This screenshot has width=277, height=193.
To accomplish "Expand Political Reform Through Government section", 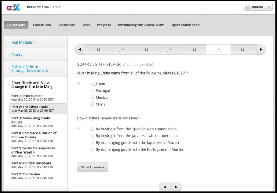I will (x=29, y=69).
